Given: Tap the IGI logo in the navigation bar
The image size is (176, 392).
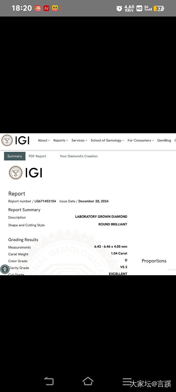Looking at the screenshot, I should pos(15,141).
